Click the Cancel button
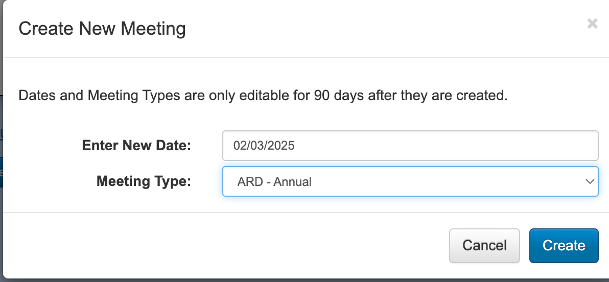The width and height of the screenshot is (609, 282). [484, 246]
